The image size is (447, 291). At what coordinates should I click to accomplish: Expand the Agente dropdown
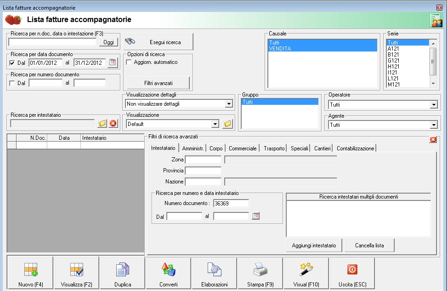(x=433, y=125)
